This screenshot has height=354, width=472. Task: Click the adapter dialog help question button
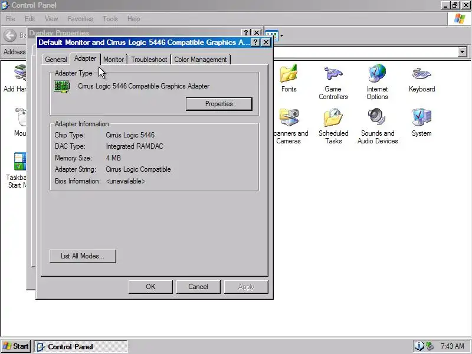tap(255, 42)
